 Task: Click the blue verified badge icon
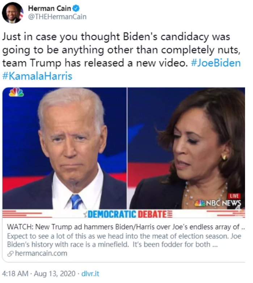tap(76, 8)
